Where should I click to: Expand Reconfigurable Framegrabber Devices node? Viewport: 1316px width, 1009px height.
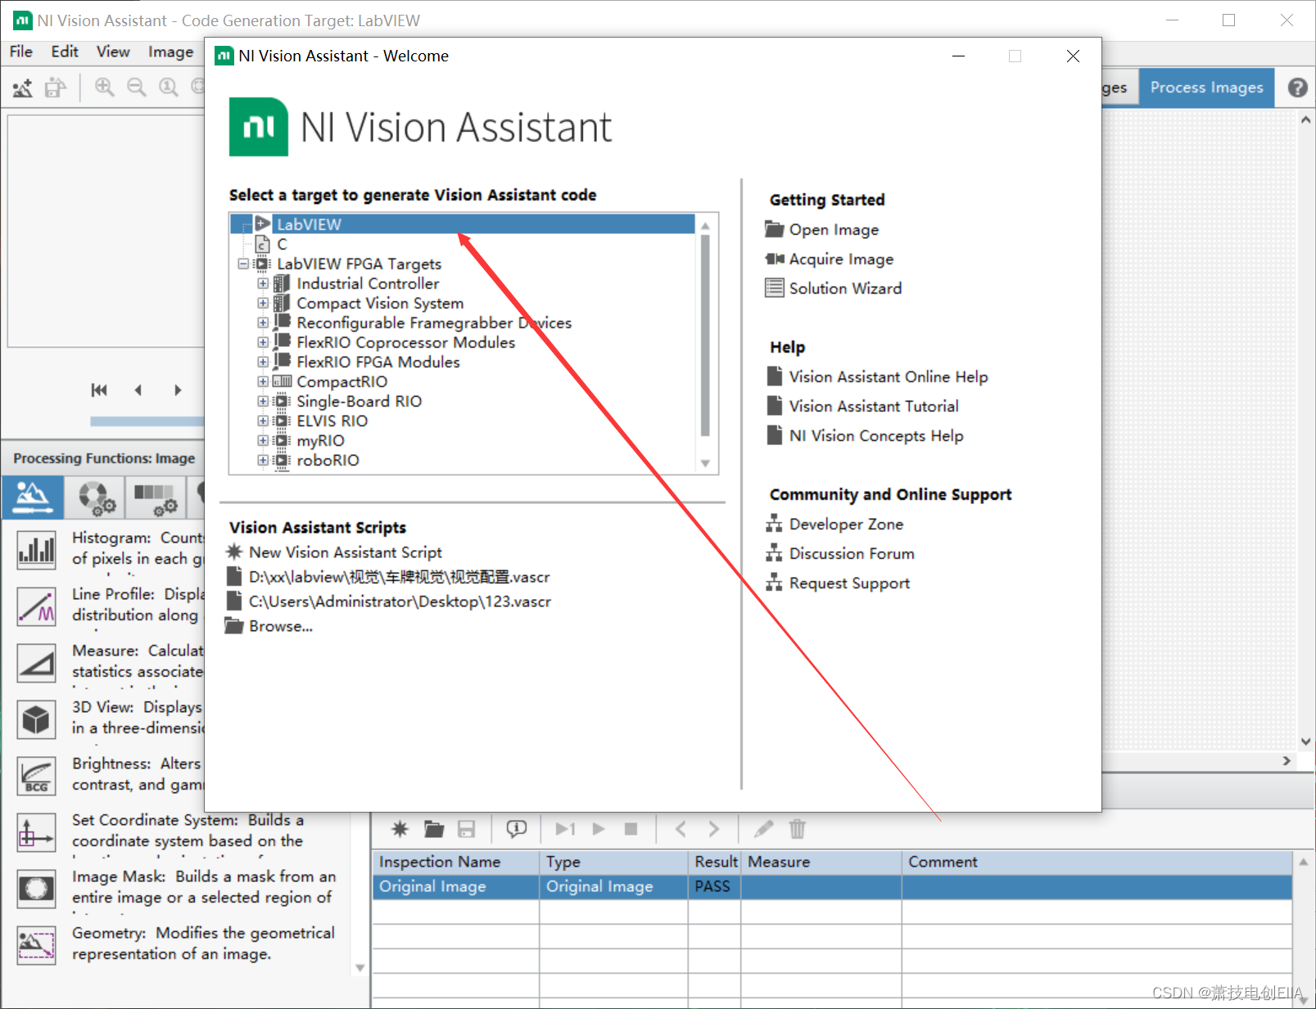pyautogui.click(x=263, y=322)
